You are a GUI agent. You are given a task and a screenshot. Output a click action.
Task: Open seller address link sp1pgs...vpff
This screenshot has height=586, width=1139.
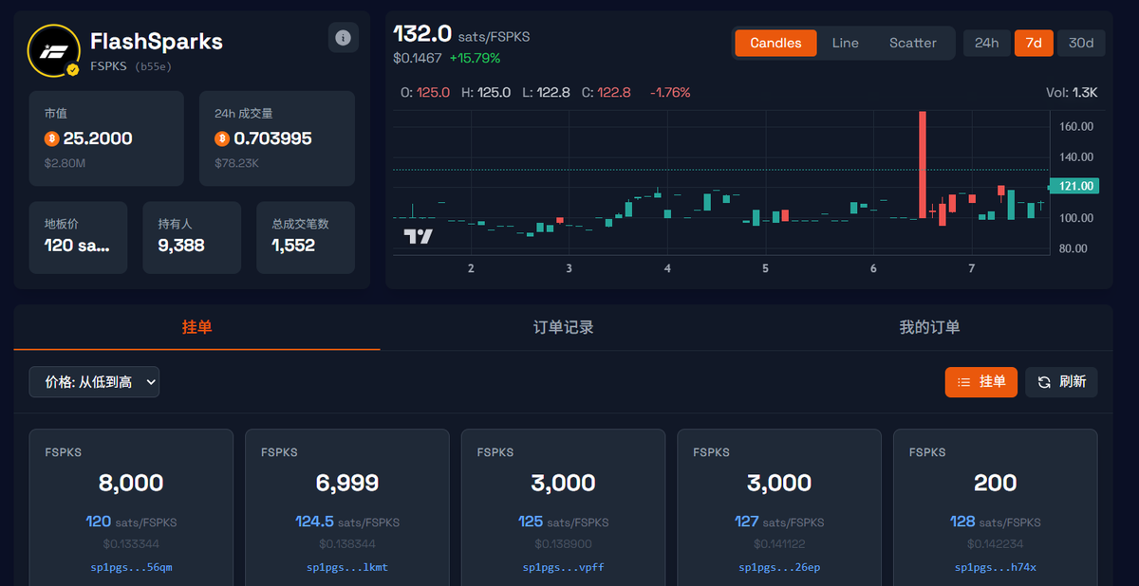pos(563,566)
